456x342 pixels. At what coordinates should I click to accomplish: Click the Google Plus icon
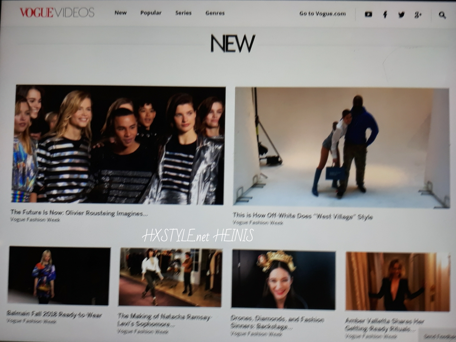tap(418, 15)
